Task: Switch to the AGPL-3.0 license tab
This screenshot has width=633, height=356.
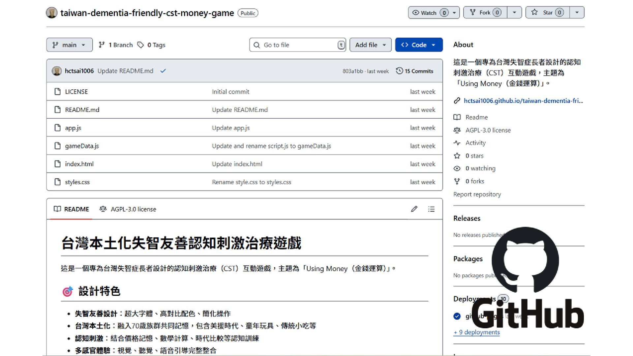Action: tap(128, 209)
